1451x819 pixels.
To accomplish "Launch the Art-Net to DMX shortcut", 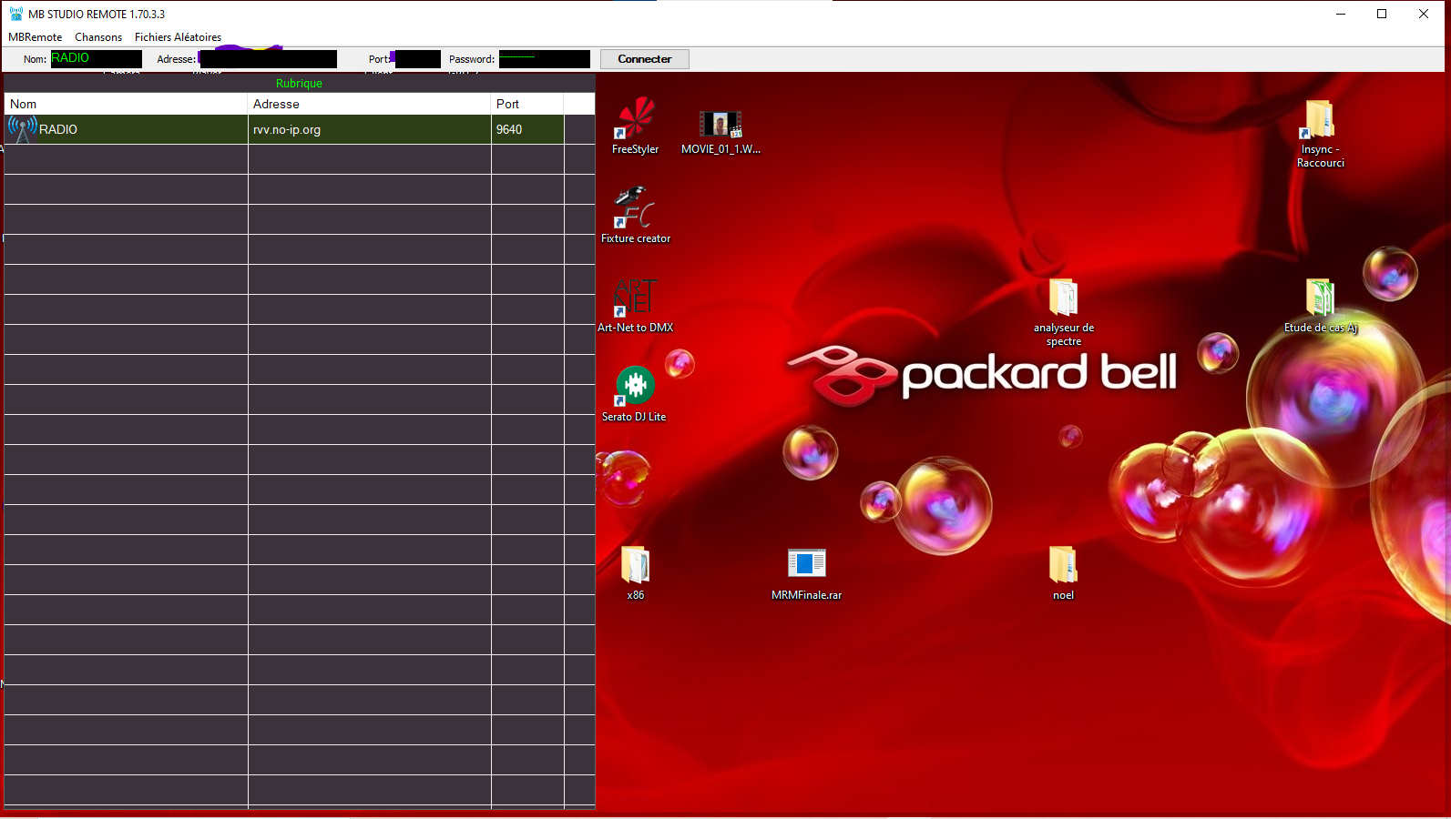I will (x=635, y=305).
